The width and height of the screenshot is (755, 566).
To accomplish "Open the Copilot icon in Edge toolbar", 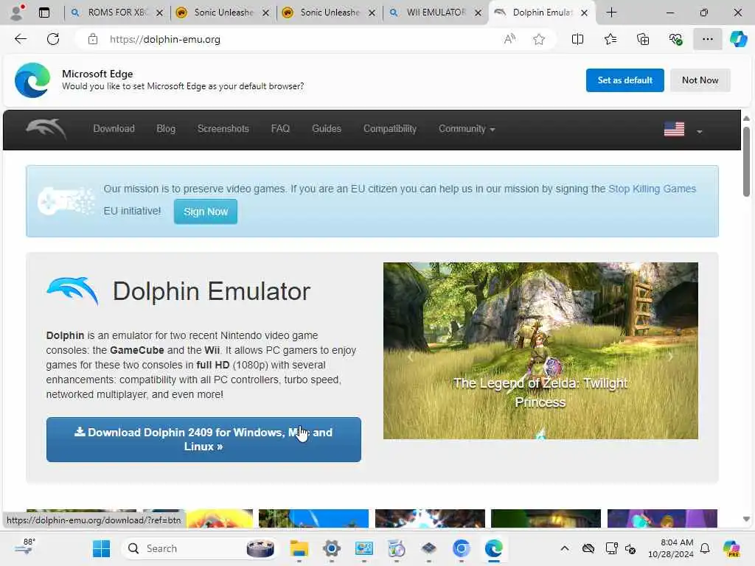I will pyautogui.click(x=738, y=39).
